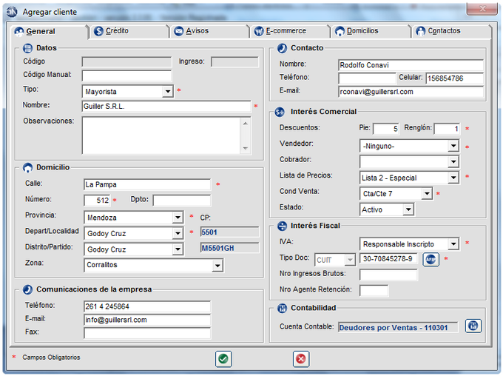
Task: Close the Agregar cliente window
Action: coord(482,9)
